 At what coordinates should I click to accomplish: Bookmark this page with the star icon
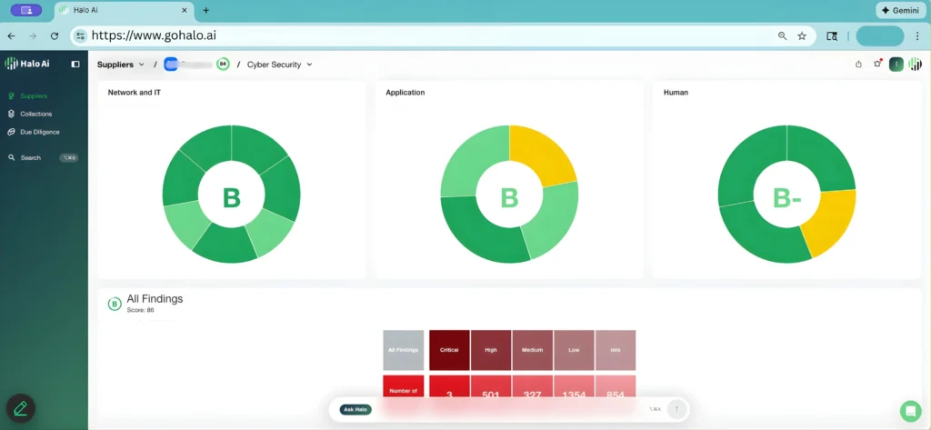click(802, 35)
